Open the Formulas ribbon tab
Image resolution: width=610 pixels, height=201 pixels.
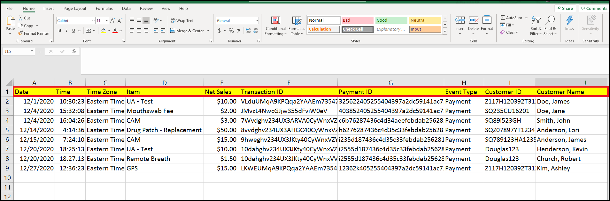click(x=104, y=9)
